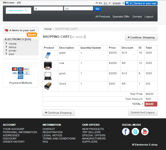This screenshot has width=166, height=150.
Task: Click the laptop product image in cart
Action: (48, 76)
